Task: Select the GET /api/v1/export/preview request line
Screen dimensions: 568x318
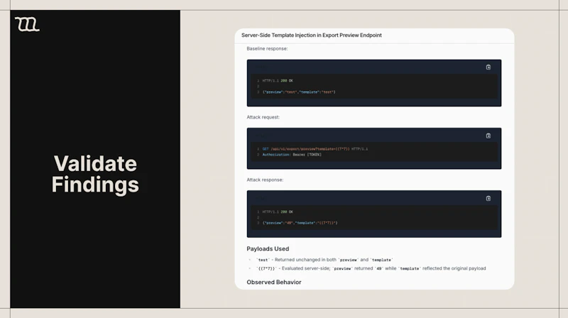Action: tap(315, 149)
